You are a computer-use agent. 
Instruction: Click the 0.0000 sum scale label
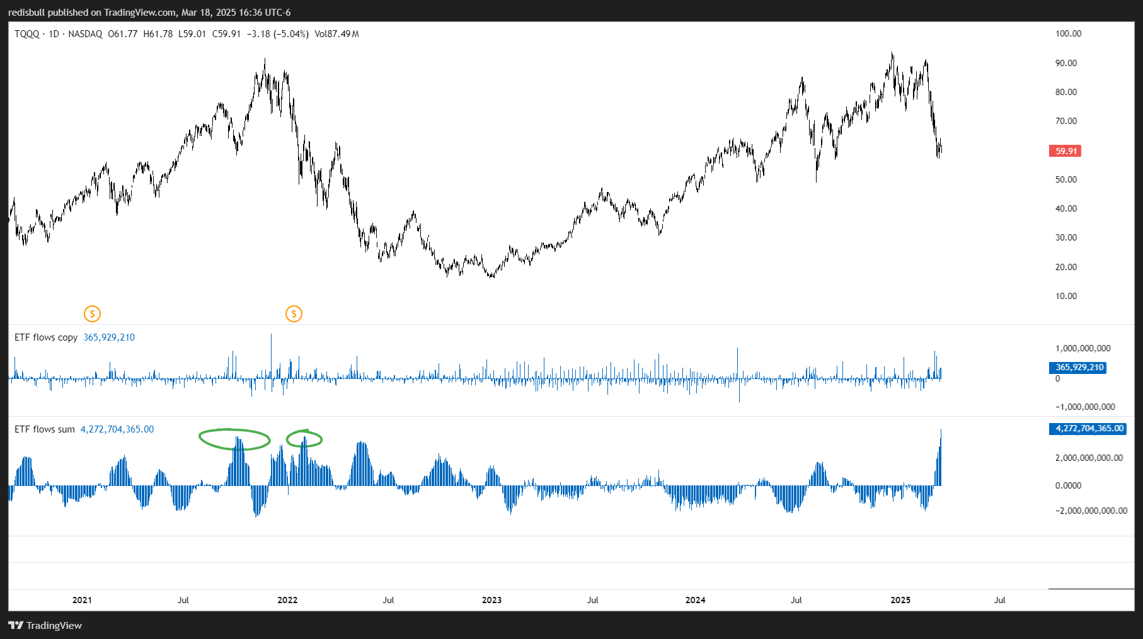(x=1069, y=485)
